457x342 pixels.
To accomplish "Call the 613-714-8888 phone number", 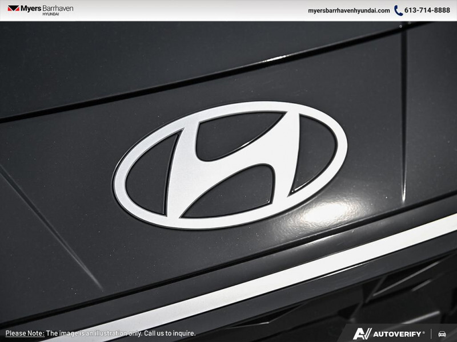I will (x=426, y=9).
